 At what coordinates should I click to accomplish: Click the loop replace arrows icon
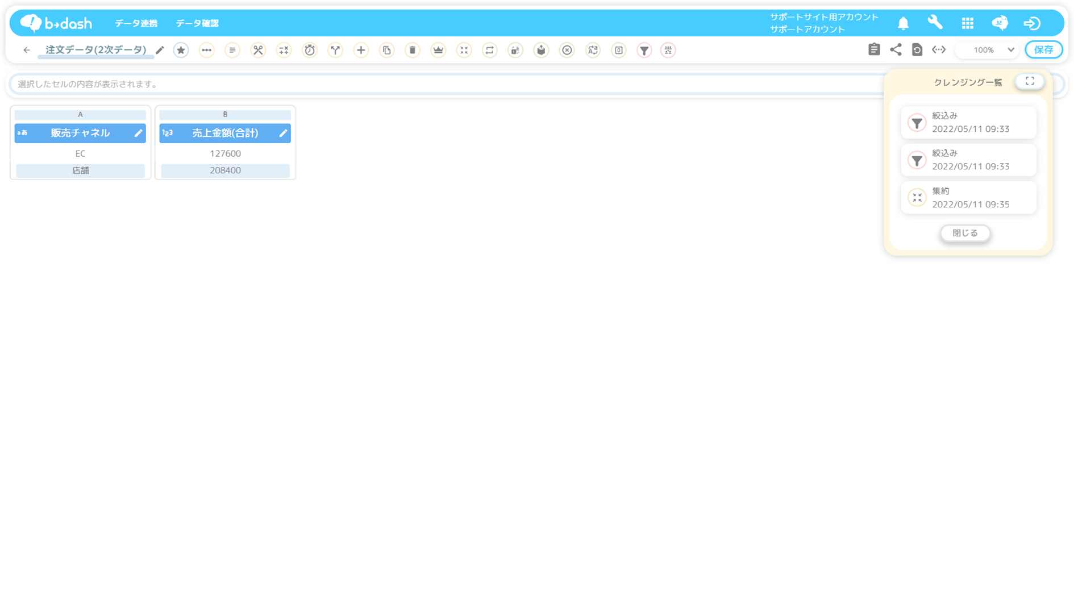click(489, 50)
